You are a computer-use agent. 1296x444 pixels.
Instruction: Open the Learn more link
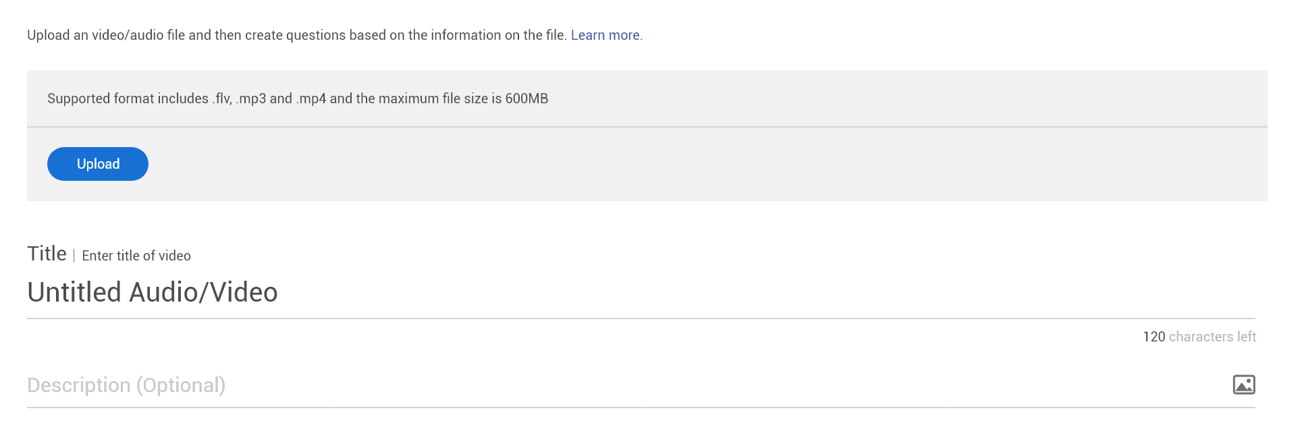(605, 35)
